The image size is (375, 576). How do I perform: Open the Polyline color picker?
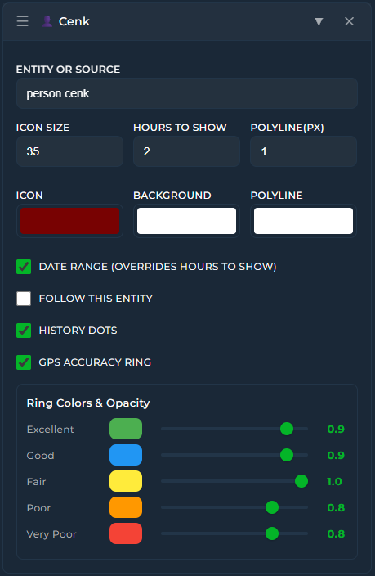pyautogui.click(x=303, y=221)
